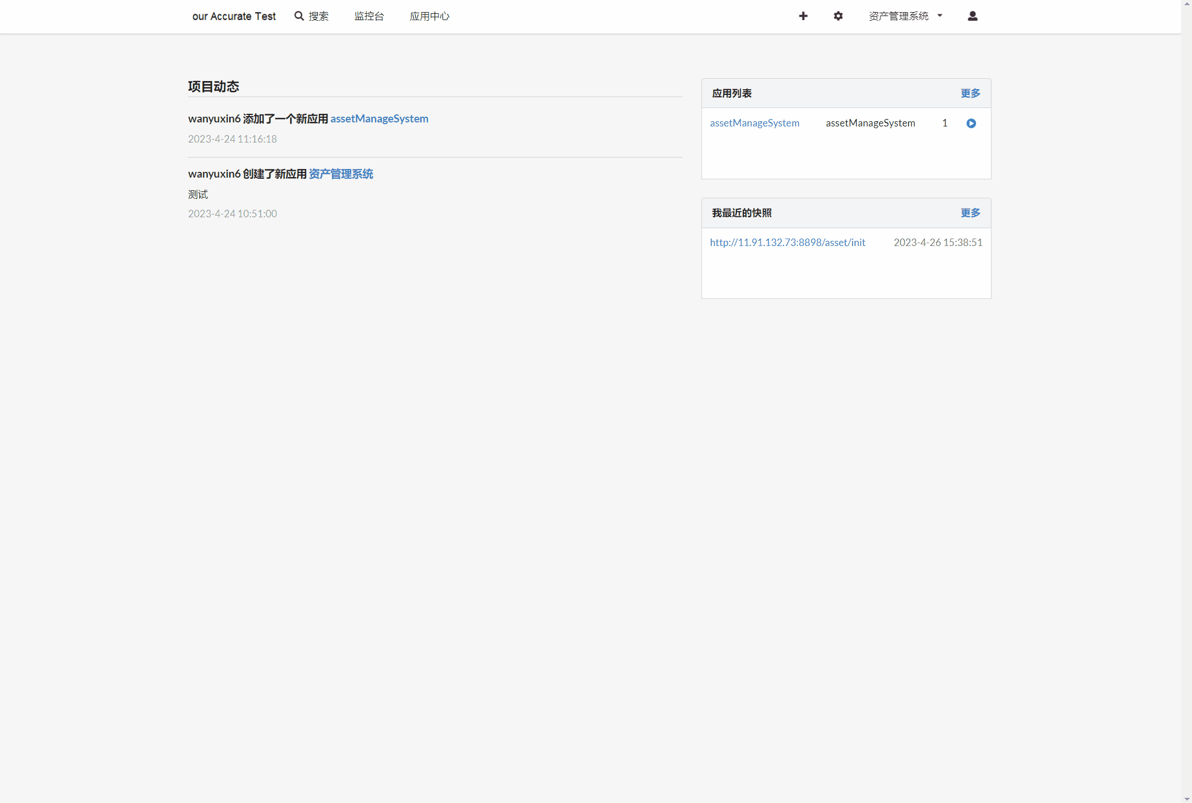Click the dropdown caret next to 资产管理系统
This screenshot has height=803, width=1192.
[x=940, y=16]
